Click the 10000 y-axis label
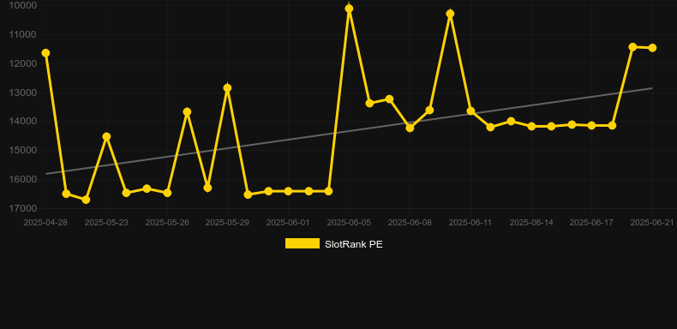Image resolution: width=677 pixels, height=329 pixels. 23,6
